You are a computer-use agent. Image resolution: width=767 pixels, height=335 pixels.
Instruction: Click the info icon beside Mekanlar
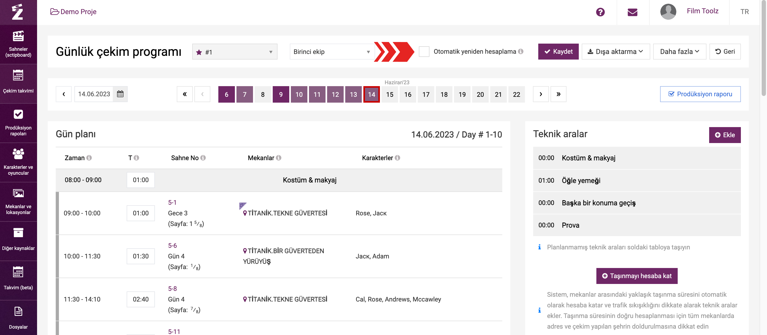tap(279, 158)
